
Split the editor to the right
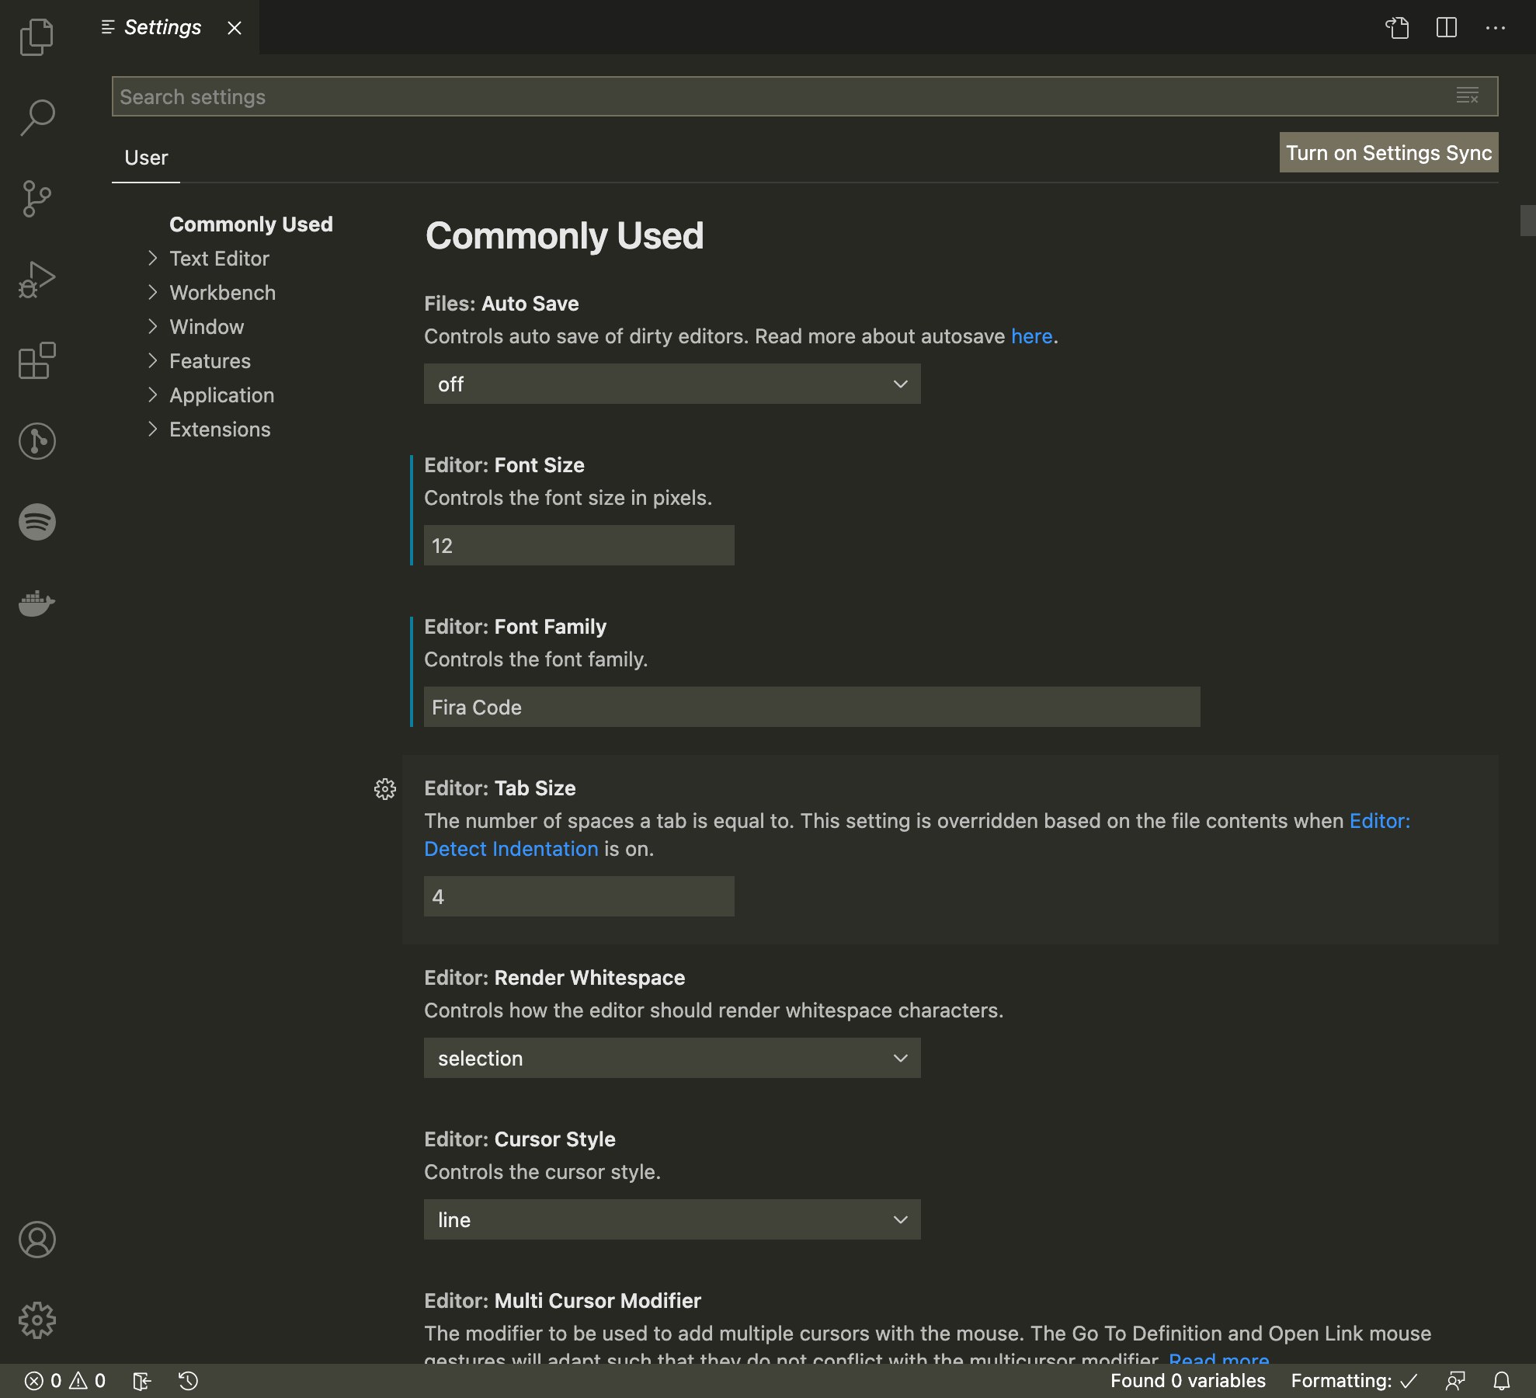coord(1447,28)
